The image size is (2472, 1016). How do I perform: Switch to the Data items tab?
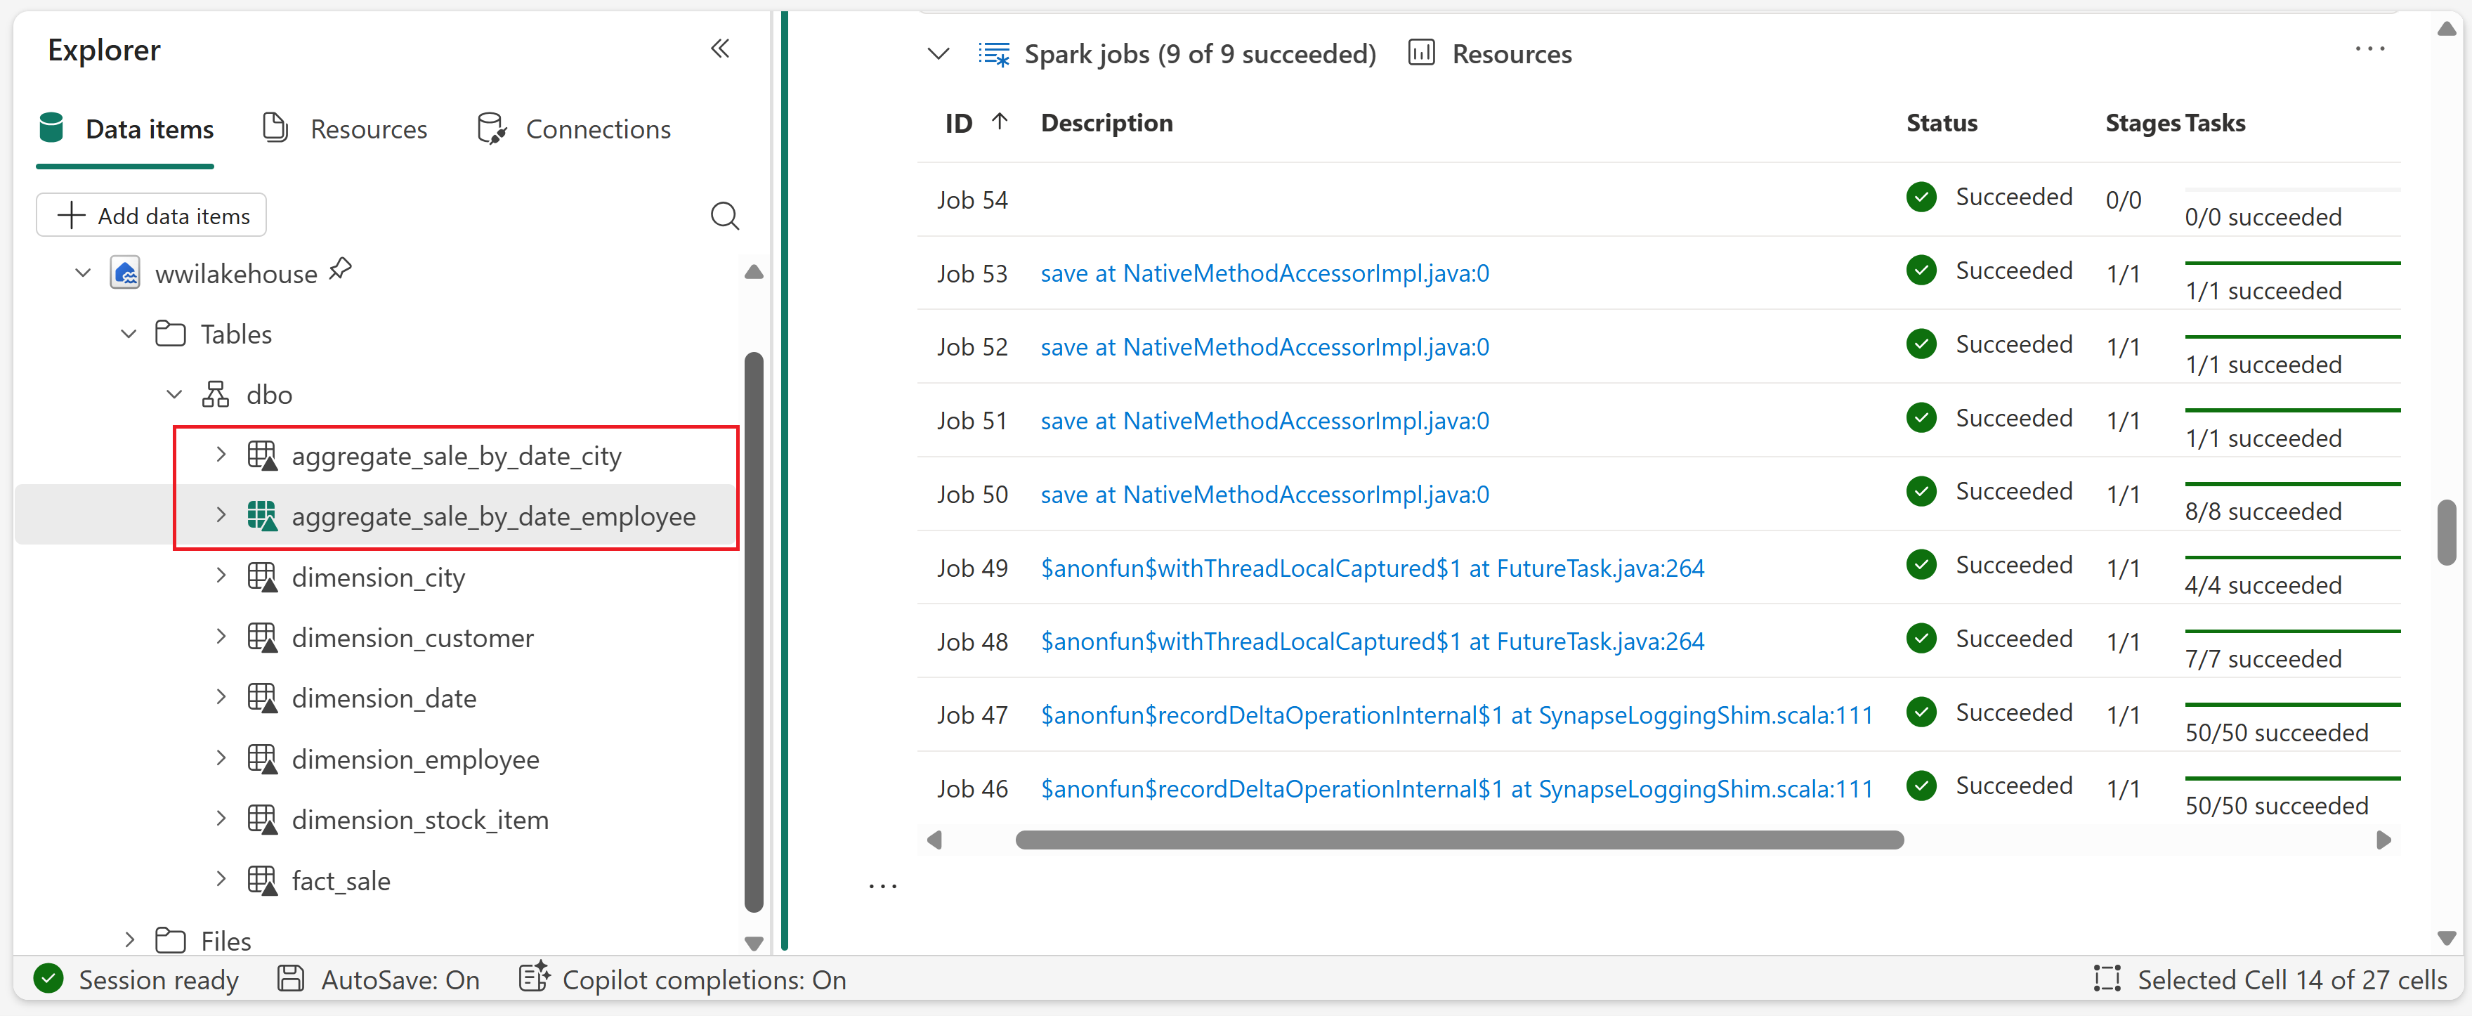click(126, 129)
